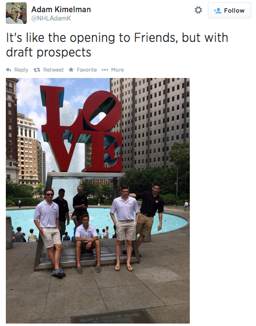Click the Retweet text label

tap(54, 70)
